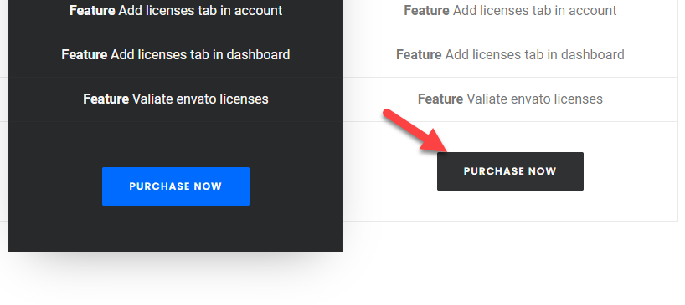
Task: Click bold 'Feature' label of white Valiate row
Action: click(440, 99)
